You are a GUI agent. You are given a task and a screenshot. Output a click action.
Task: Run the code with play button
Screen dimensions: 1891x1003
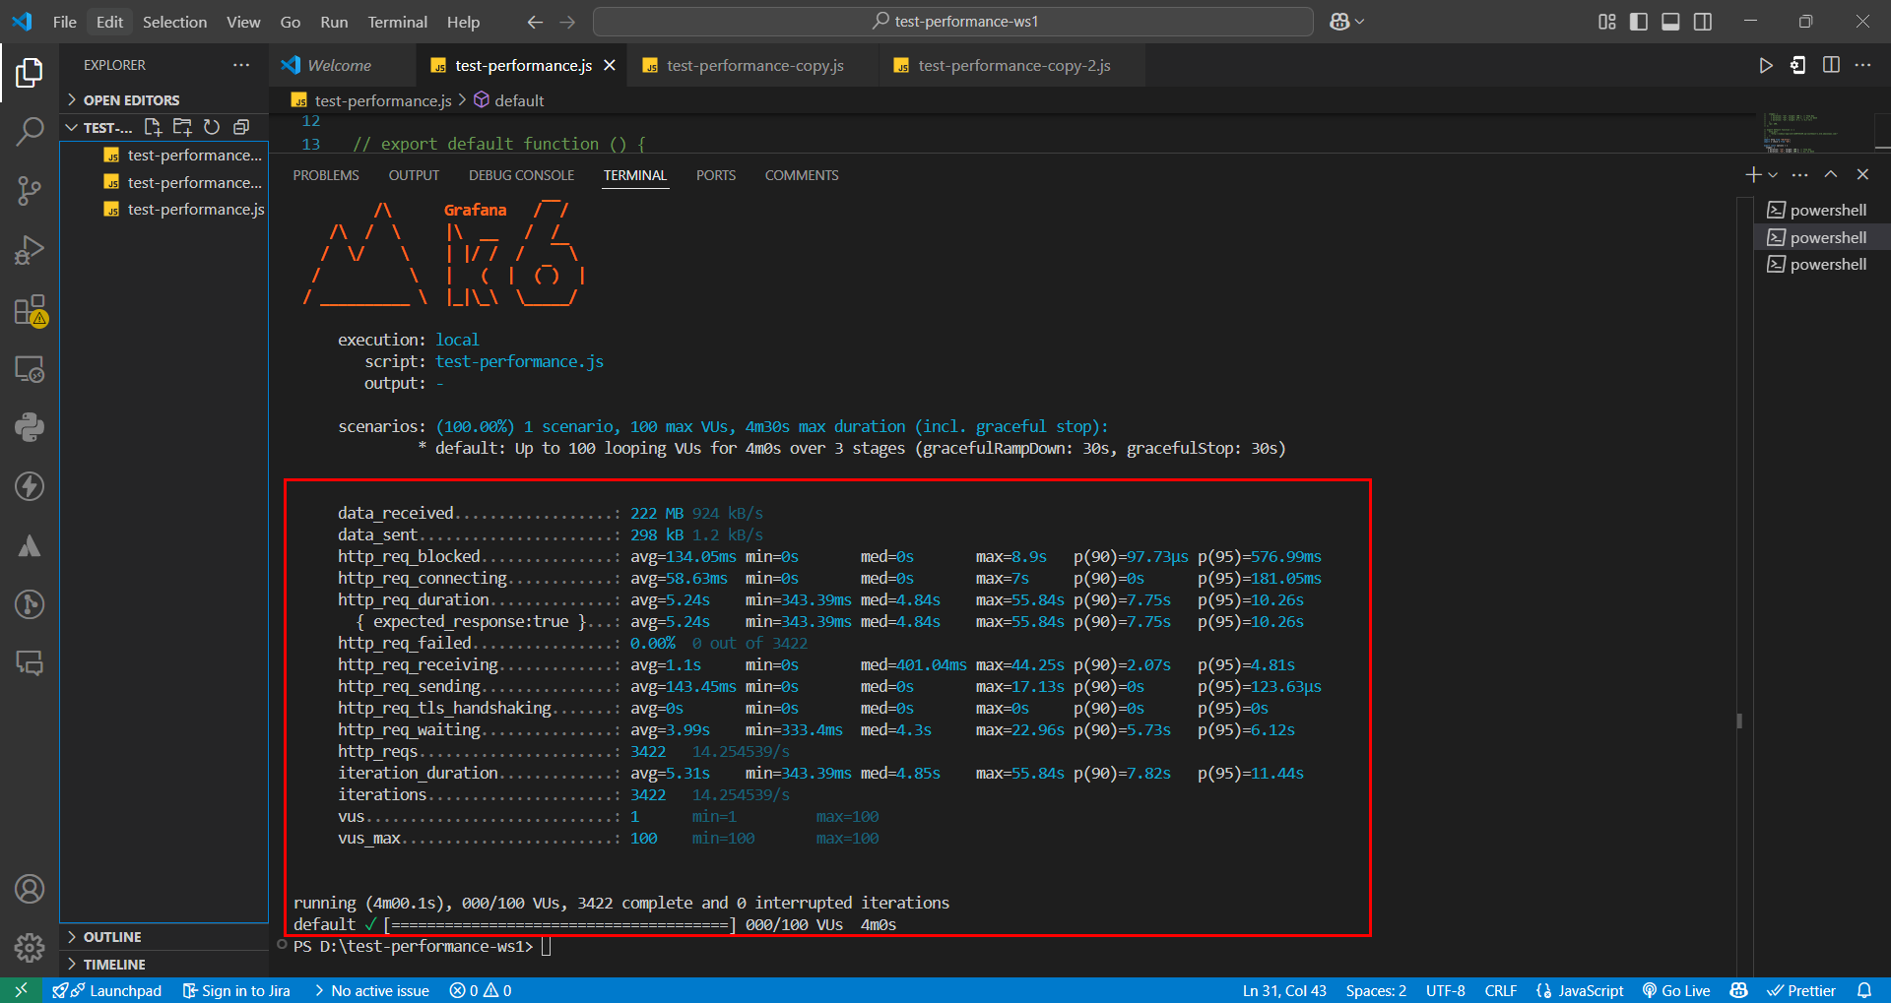1766,65
